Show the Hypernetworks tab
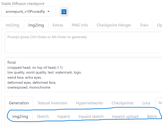 (90, 103)
